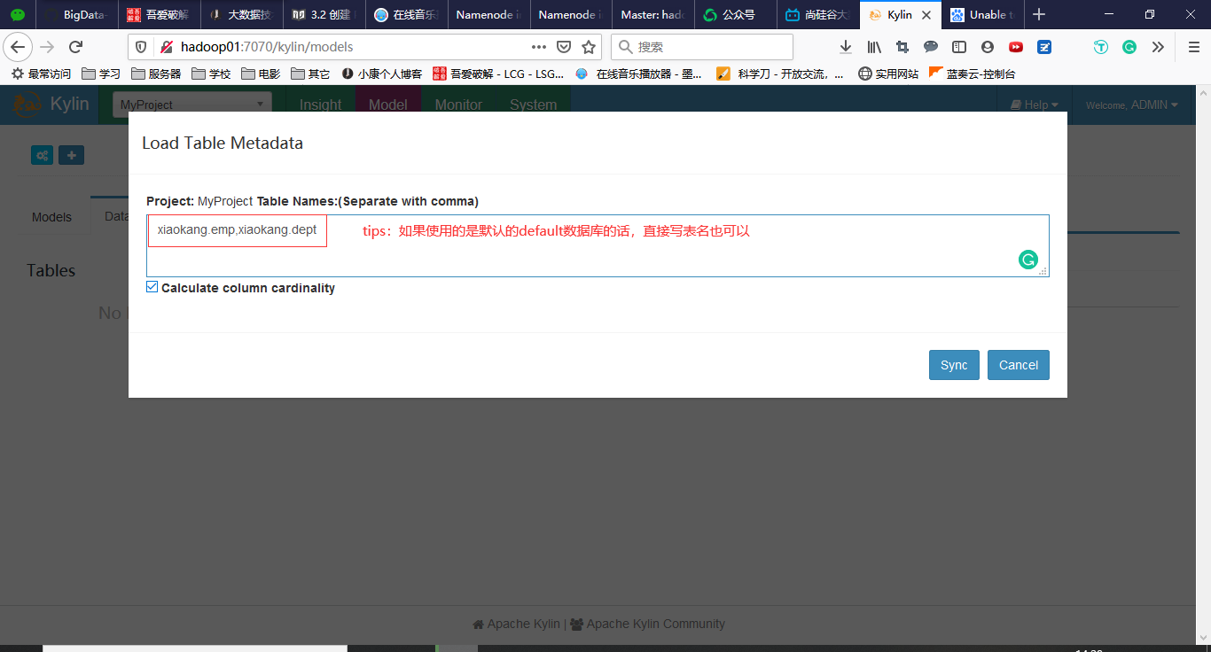Screen dimensions: 1211x652
Task: Open the Firefox account icon
Action: click(x=988, y=47)
